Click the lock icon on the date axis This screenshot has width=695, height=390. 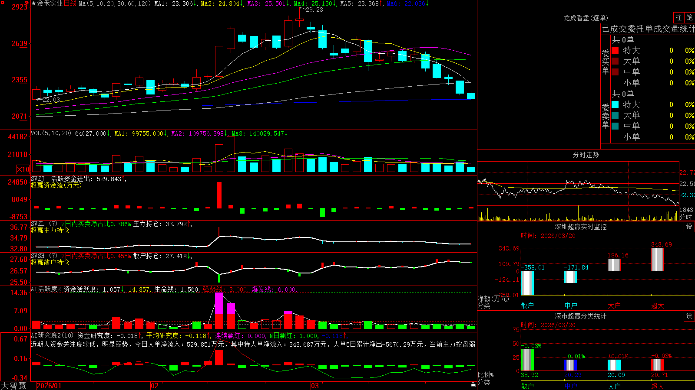473,384
